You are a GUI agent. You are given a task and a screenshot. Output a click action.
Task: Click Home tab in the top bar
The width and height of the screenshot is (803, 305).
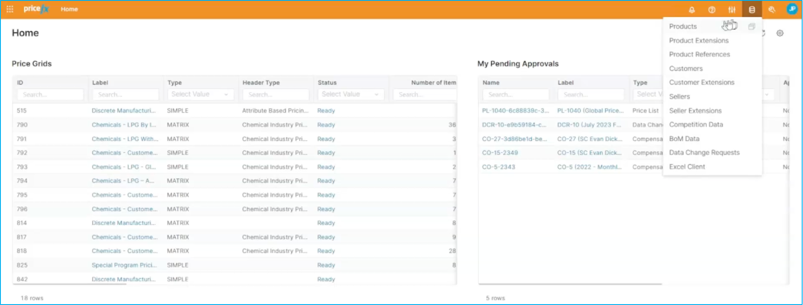(69, 9)
